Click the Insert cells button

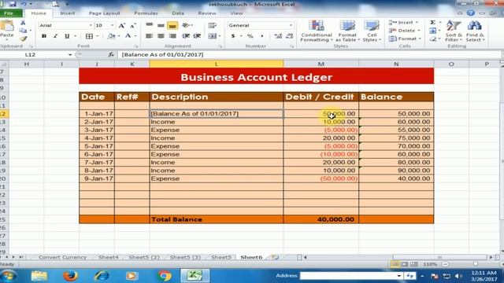[403, 23]
